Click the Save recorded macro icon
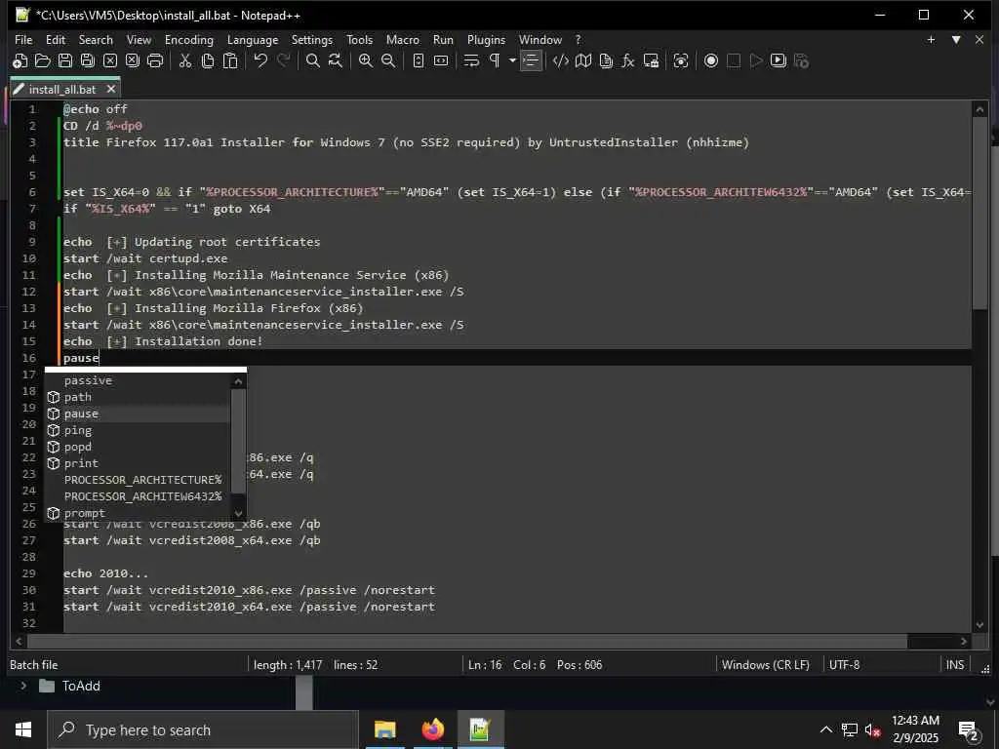This screenshot has width=999, height=749. 802,61
